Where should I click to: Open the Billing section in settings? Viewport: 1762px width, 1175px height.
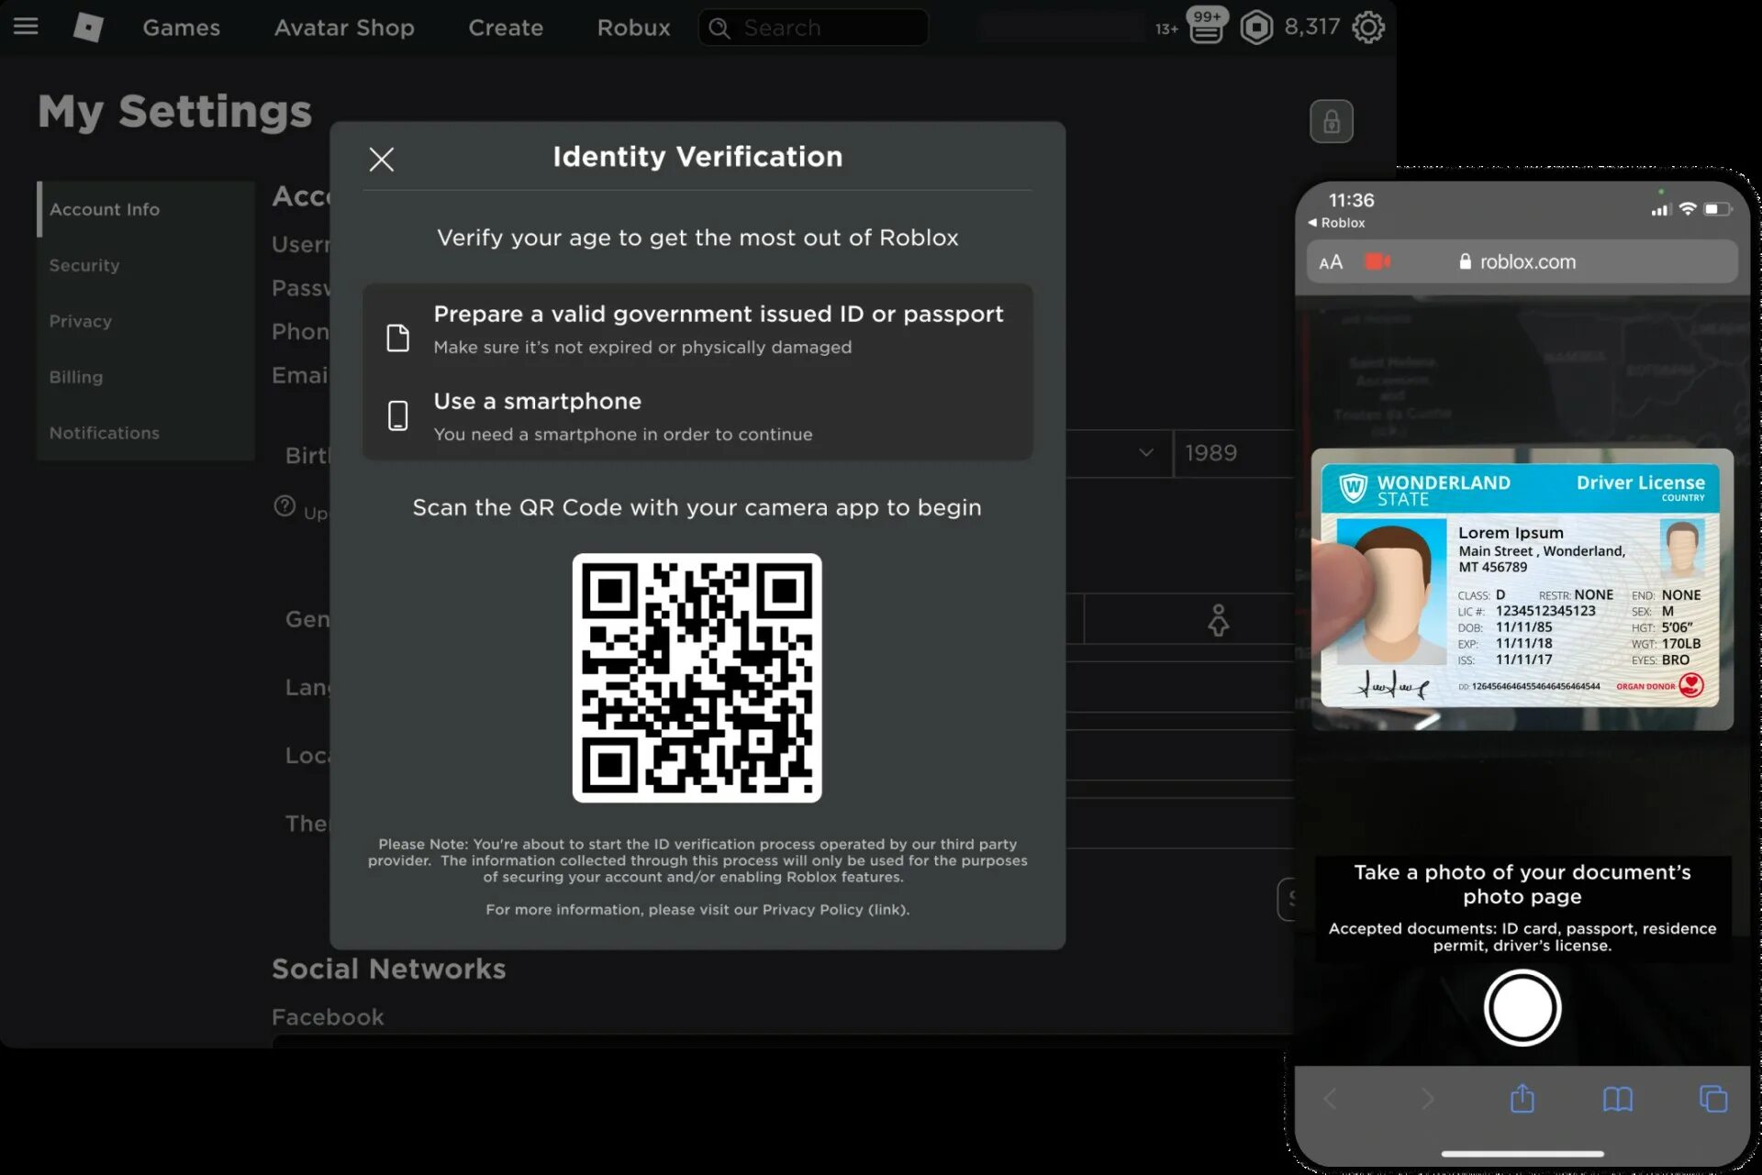tap(74, 376)
